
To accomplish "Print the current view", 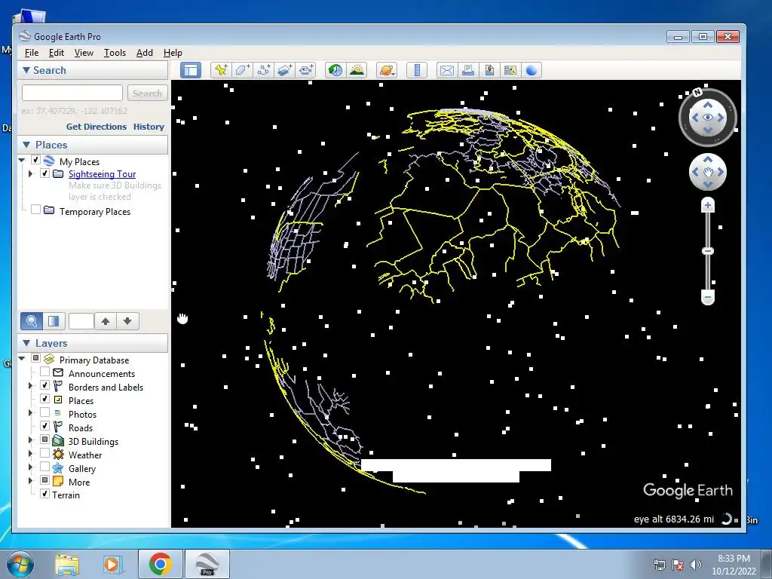I will tap(467, 70).
